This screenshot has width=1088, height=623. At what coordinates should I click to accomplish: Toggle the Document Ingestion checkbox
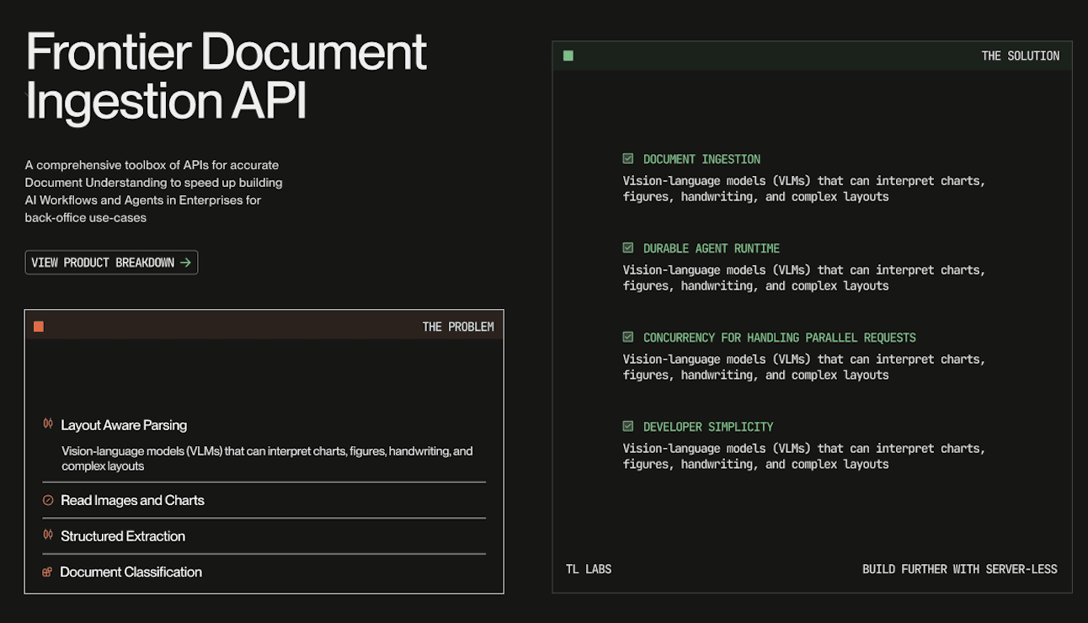point(628,158)
